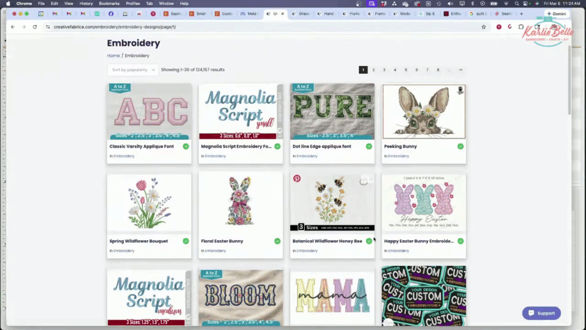Open the BLOOM applique font thumbnail

(x=241, y=297)
